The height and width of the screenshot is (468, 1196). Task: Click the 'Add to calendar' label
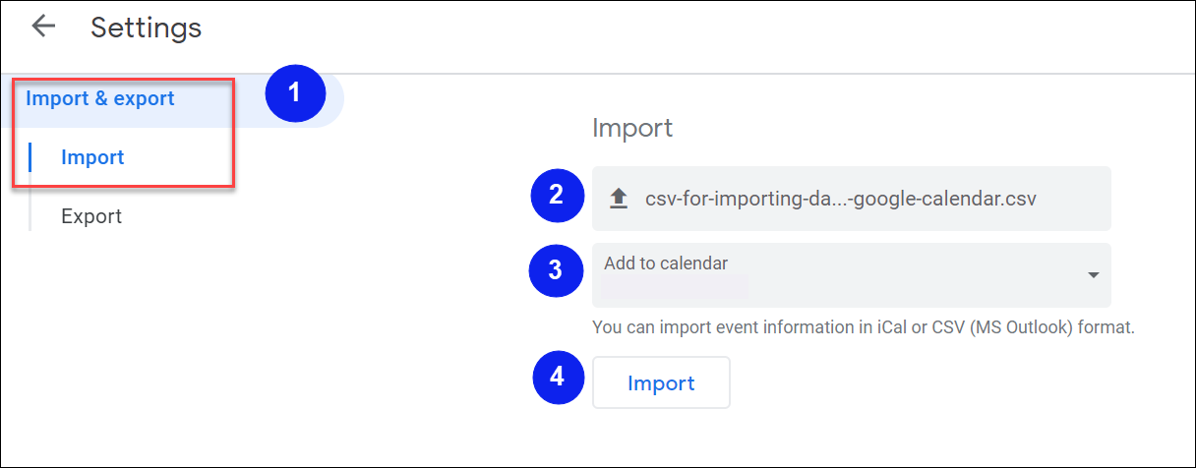[x=666, y=263]
